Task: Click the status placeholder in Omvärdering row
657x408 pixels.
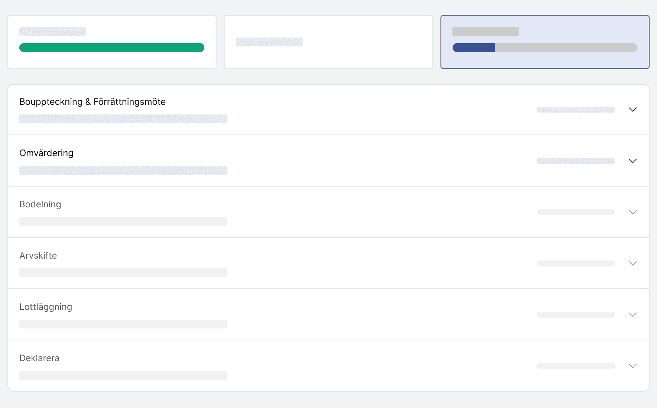Action: click(x=576, y=161)
